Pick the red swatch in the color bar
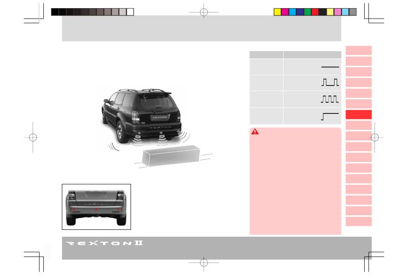 click(x=315, y=12)
